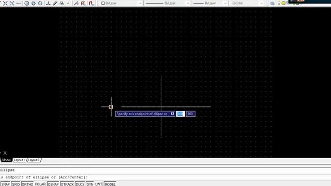Select the Snap to Node point icon
331x186 pixels.
tap(68, 3)
